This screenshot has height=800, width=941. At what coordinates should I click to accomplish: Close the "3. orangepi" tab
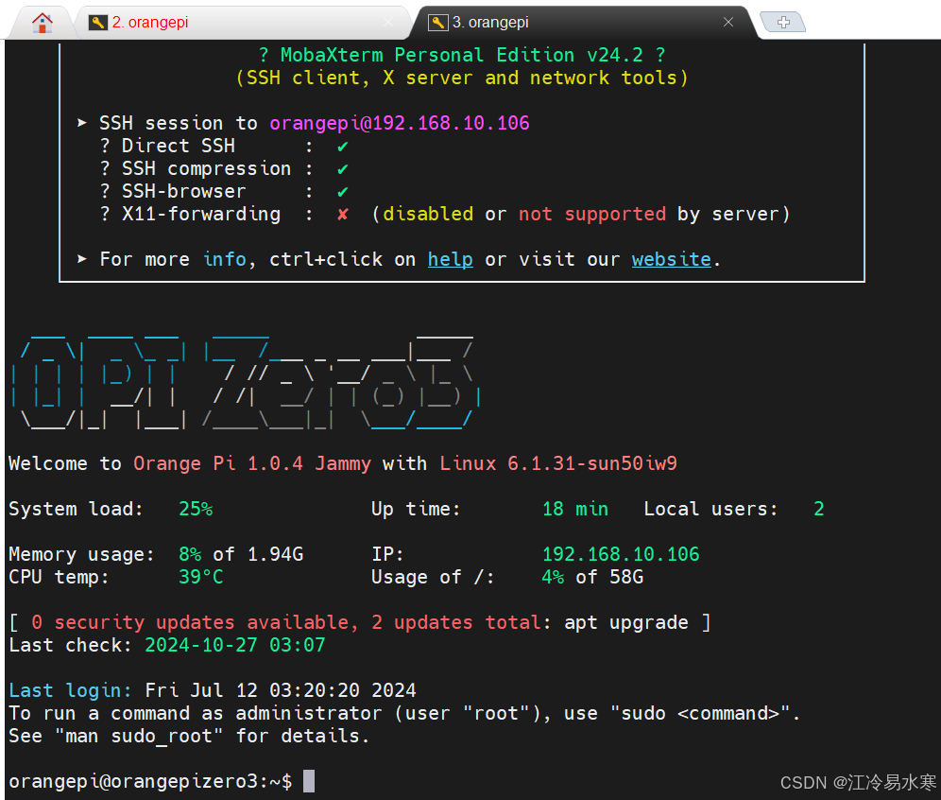pos(728,23)
